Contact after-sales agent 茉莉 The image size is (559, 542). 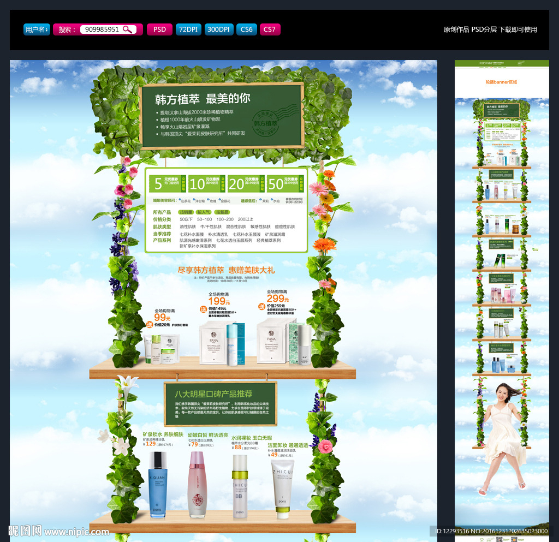pos(264,201)
